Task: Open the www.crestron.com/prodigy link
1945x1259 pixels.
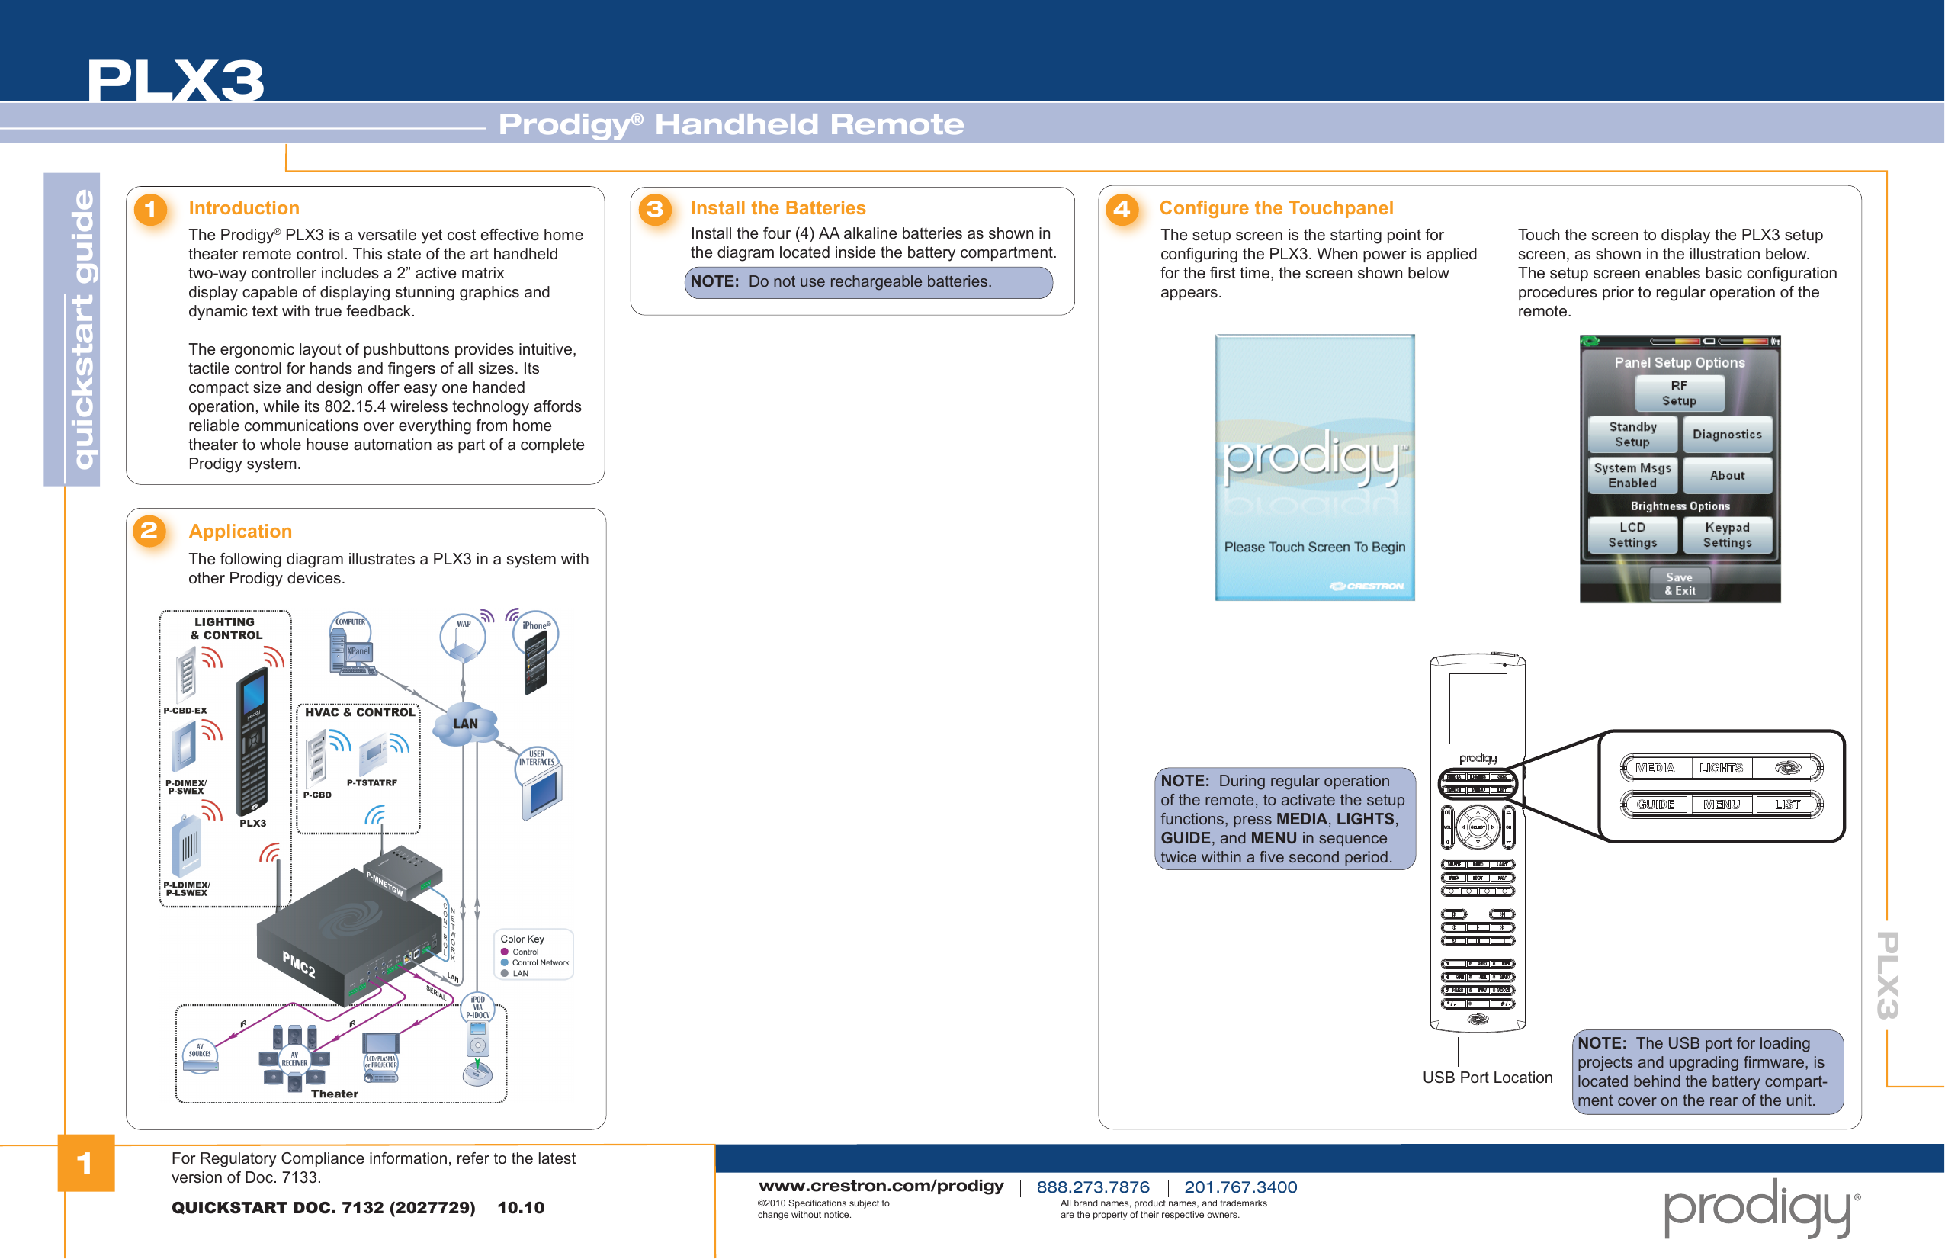Action: 881,1187
